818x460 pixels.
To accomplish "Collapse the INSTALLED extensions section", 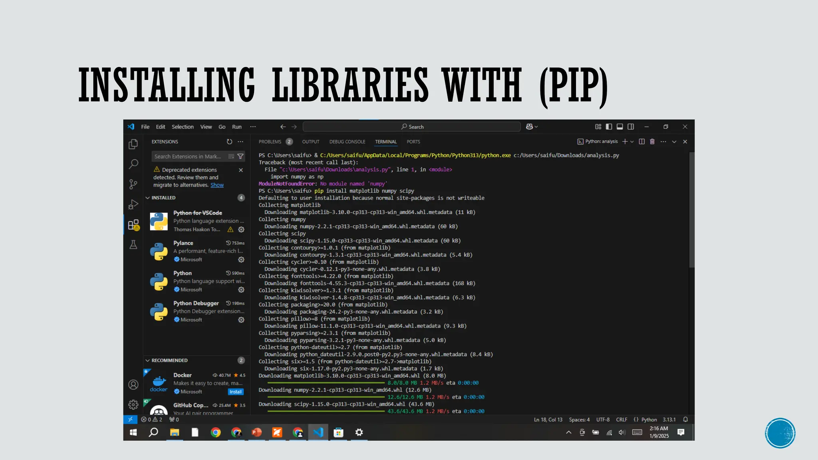I will tap(148, 198).
